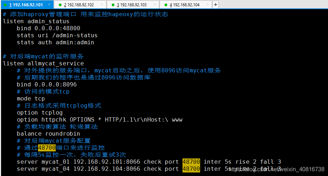Screen dimensions: 328x176
Task: Click comment '# 日志格式采用tcplog格式'
Action: click(x=59, y=105)
